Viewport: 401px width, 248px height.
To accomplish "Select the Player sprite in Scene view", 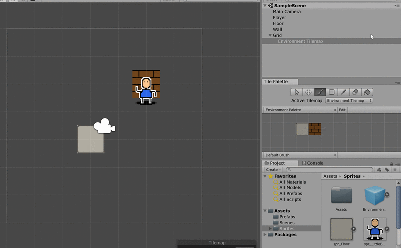I will (x=146, y=91).
